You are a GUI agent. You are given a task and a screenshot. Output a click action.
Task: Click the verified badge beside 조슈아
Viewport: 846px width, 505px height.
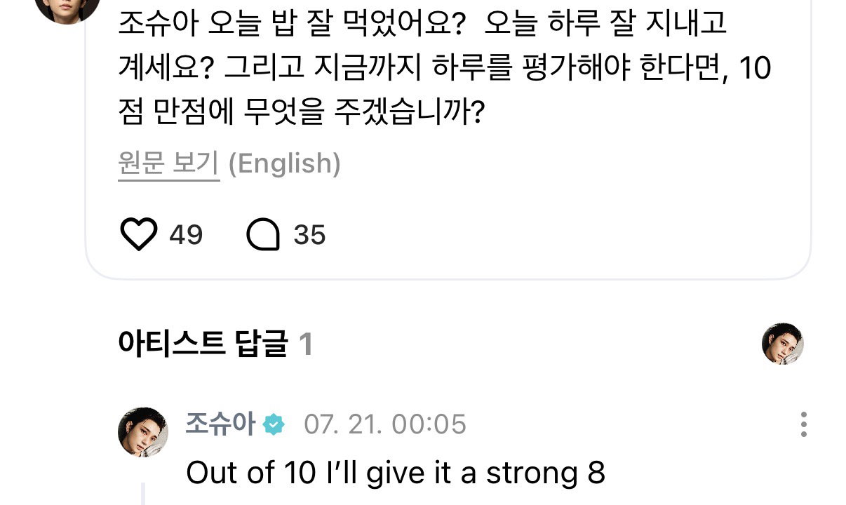coord(274,424)
